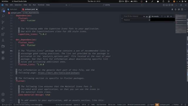This screenshot has width=188, height=106.
Task: Change encoding via UTF-8 status item
Action: 84,105
